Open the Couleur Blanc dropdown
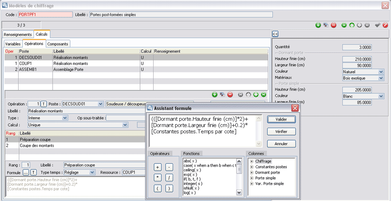Image resolution: width=391 pixels, height=201 pixels. [x=381, y=96]
